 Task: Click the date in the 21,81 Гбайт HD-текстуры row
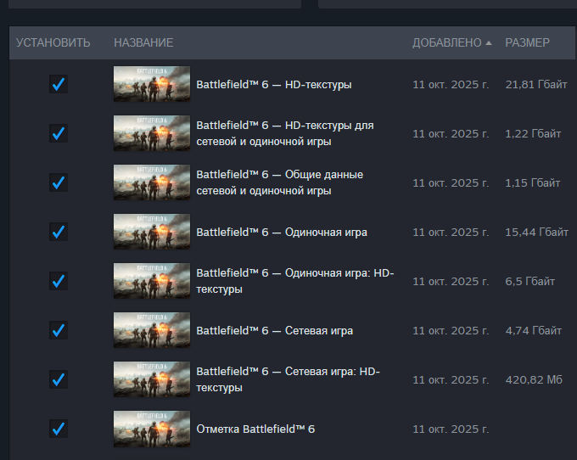(451, 85)
